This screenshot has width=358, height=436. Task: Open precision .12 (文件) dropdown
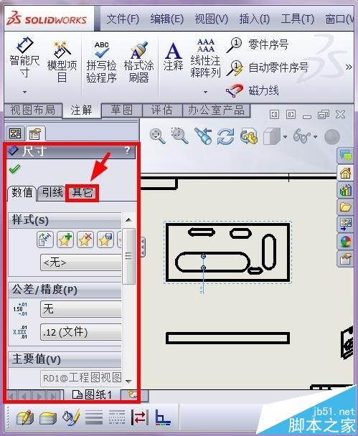pyautogui.click(x=81, y=332)
